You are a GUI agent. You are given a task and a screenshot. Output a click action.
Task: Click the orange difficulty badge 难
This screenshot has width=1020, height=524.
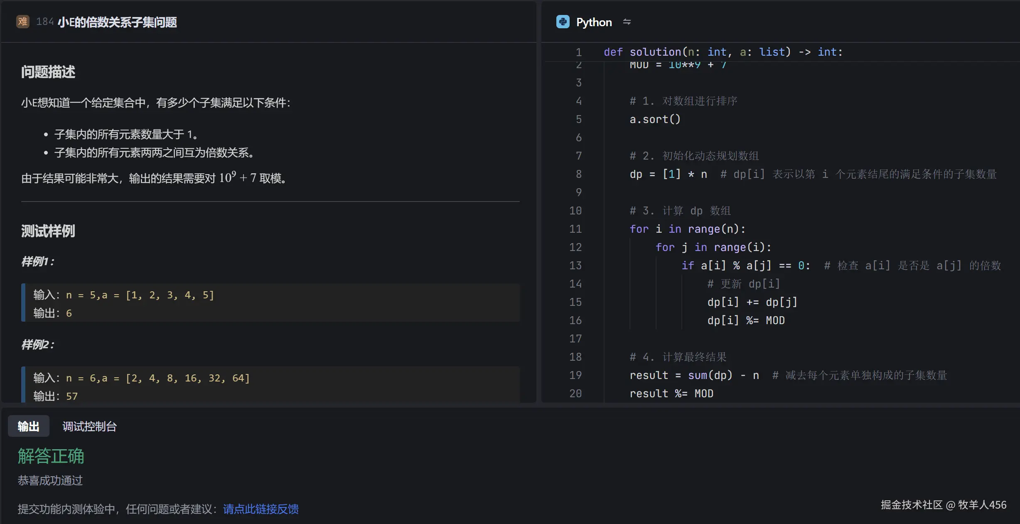pos(23,22)
